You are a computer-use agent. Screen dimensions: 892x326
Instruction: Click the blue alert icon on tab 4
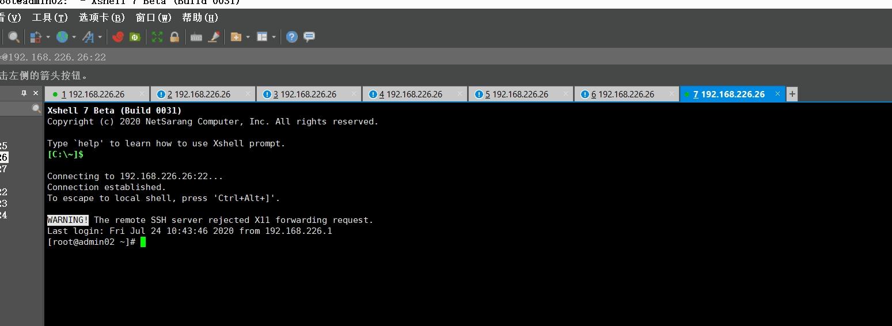coord(373,94)
